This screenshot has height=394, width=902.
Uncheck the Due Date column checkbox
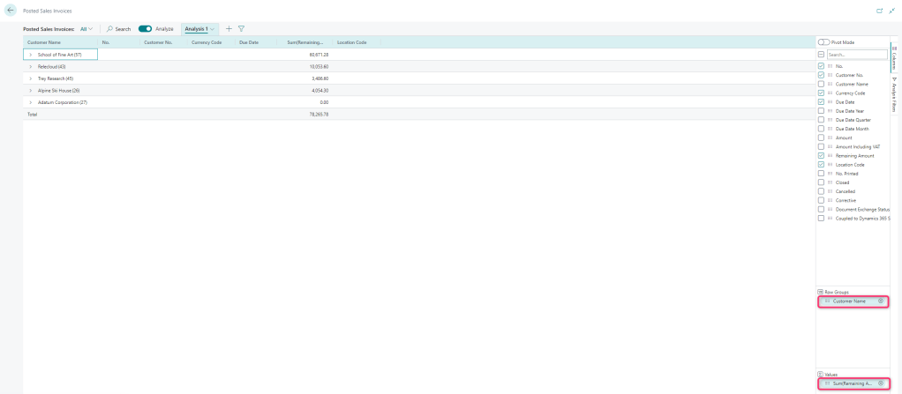(x=822, y=101)
